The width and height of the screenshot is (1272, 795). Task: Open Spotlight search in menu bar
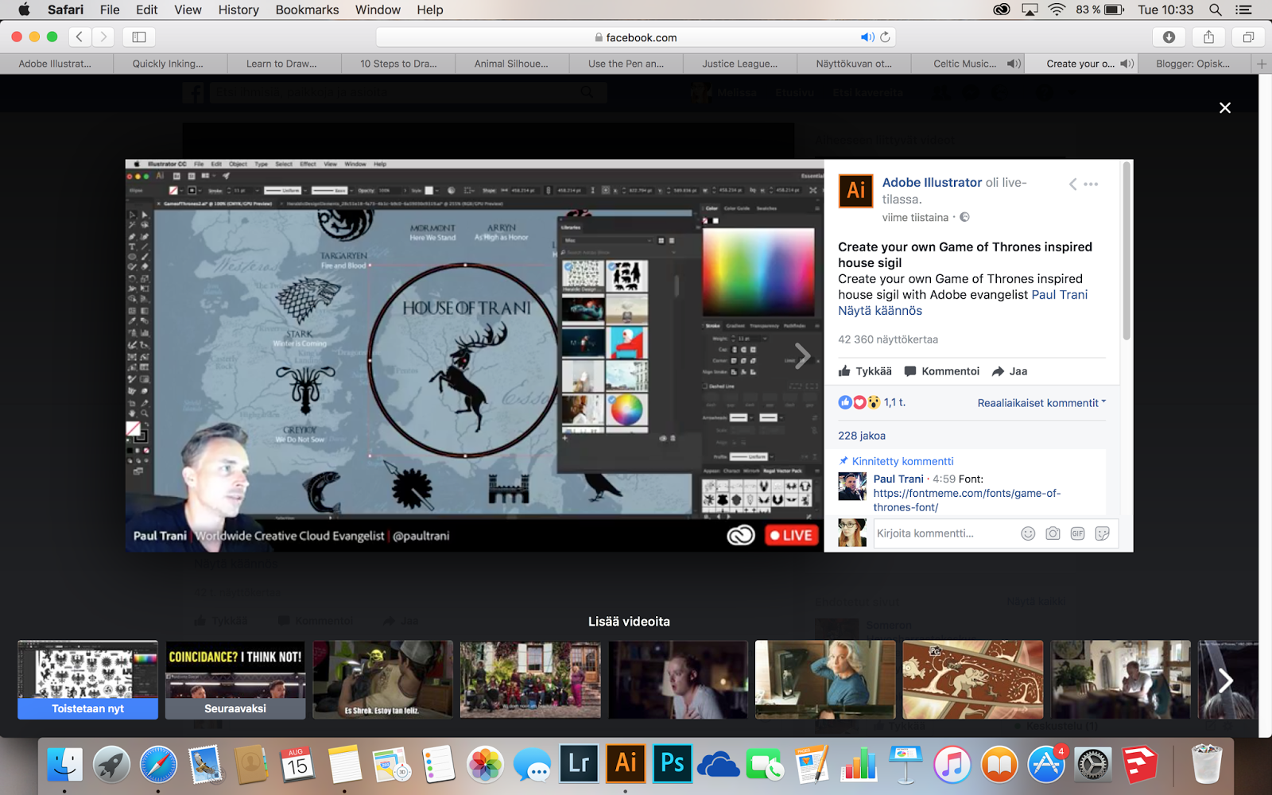coord(1216,10)
